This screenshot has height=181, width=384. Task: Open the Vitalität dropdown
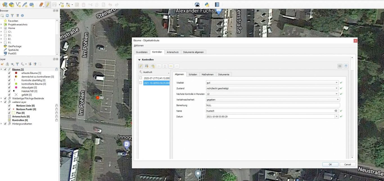[336, 83]
